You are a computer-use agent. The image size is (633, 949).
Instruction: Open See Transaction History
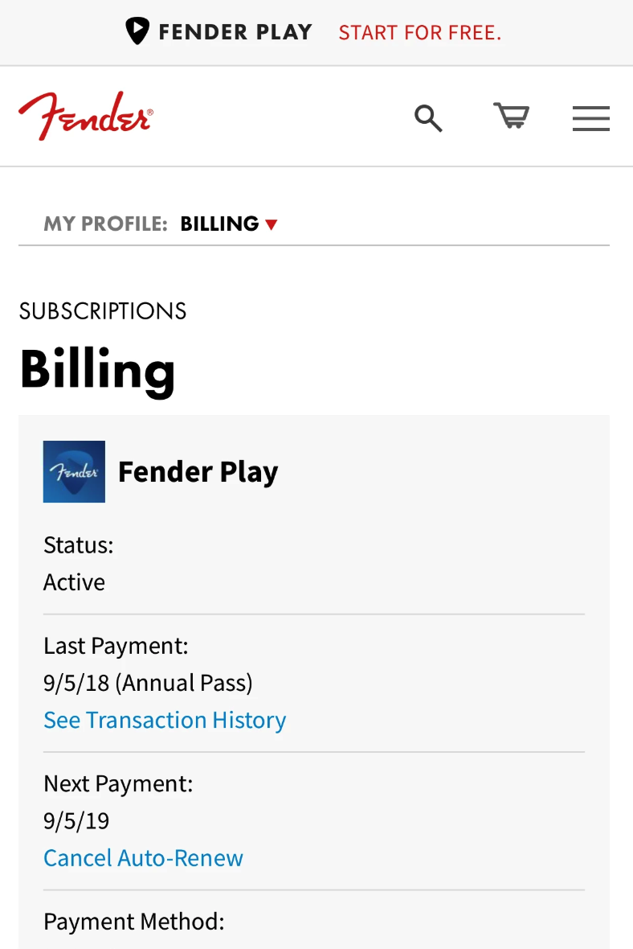tap(165, 720)
